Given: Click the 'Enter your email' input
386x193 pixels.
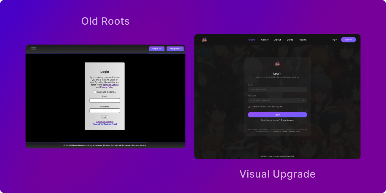Looking at the screenshot, I should pos(277,89).
